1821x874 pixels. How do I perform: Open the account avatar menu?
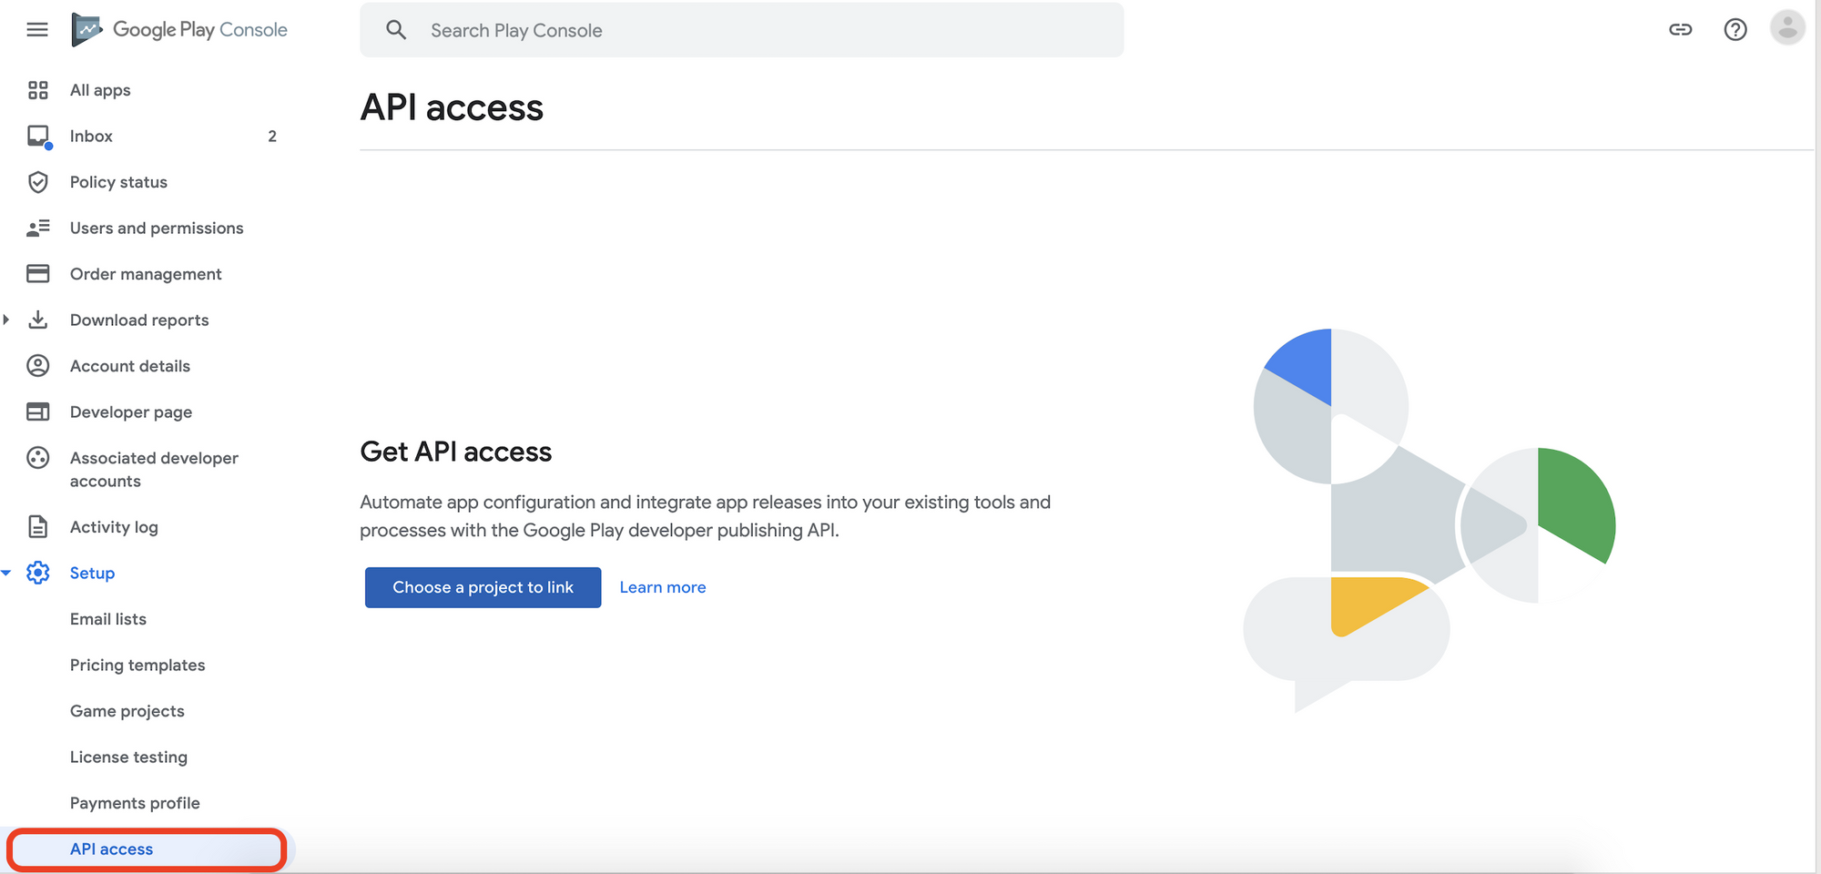(x=1787, y=28)
